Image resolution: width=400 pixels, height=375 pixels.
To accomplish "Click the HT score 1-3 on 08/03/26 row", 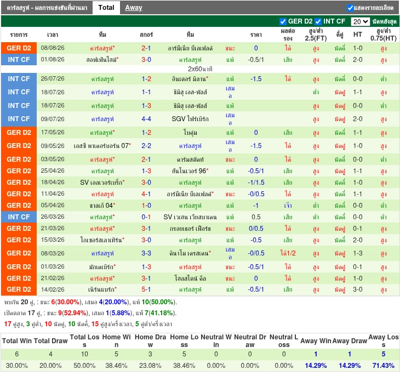I will tap(357, 253).
